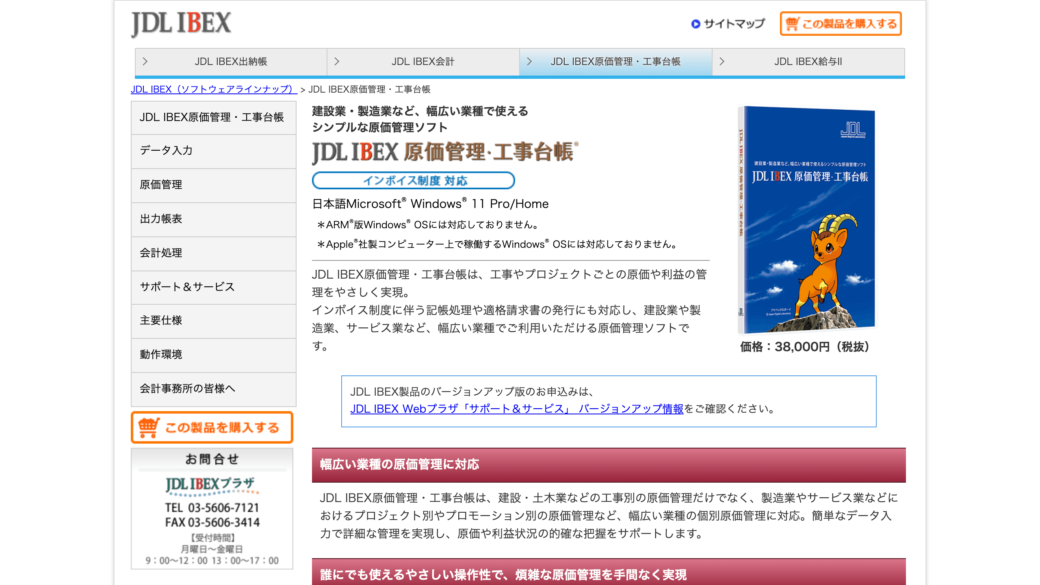Click the インボイス制度 対応 badge

(x=413, y=180)
